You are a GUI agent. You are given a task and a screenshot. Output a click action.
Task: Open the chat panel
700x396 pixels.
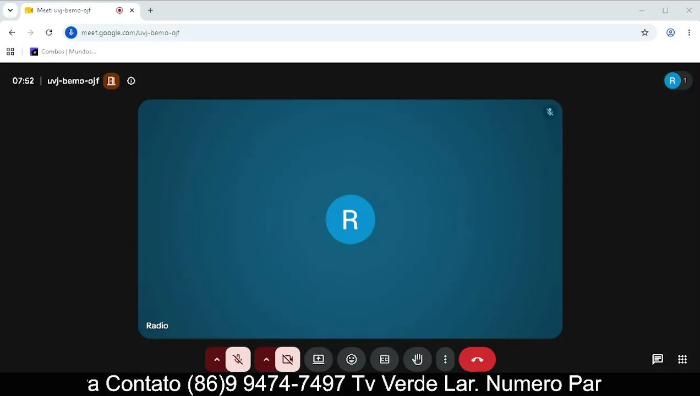(658, 360)
